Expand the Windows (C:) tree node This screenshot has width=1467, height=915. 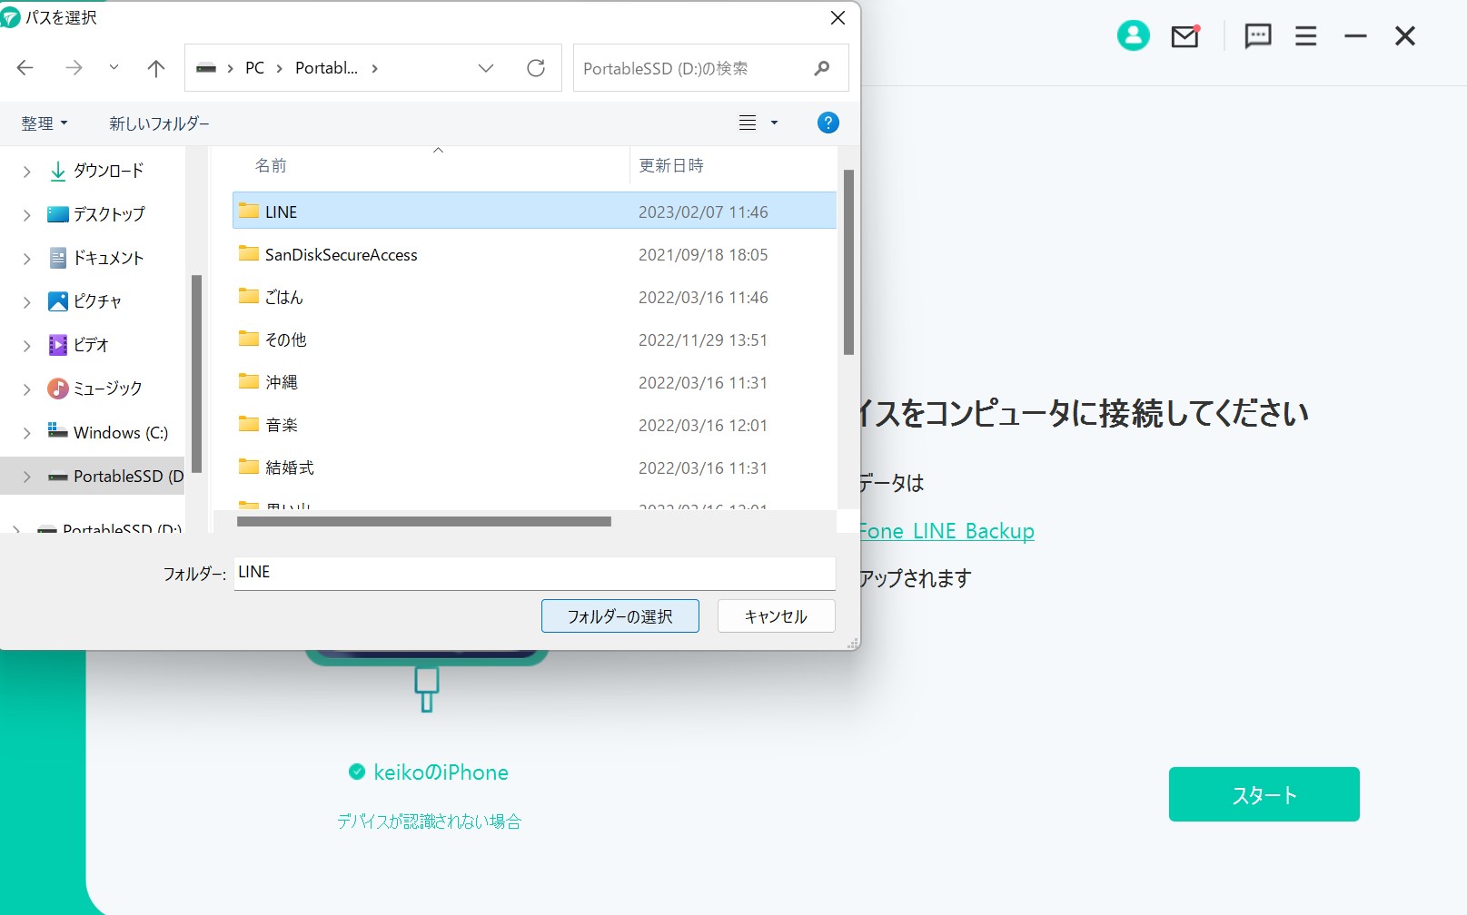point(26,433)
